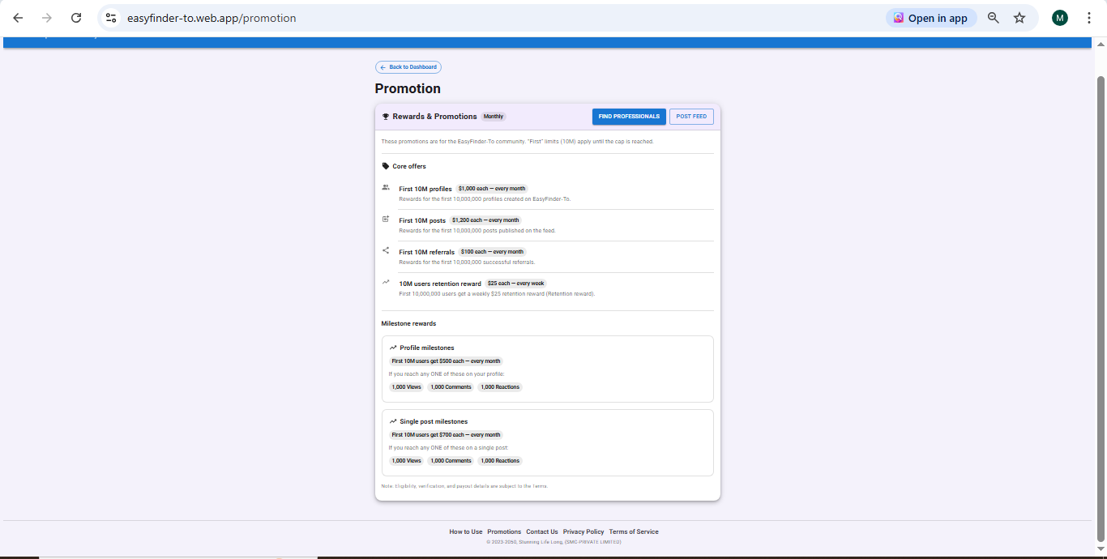
Task: Click FIND PROFESSIONALS button
Action: click(x=629, y=117)
